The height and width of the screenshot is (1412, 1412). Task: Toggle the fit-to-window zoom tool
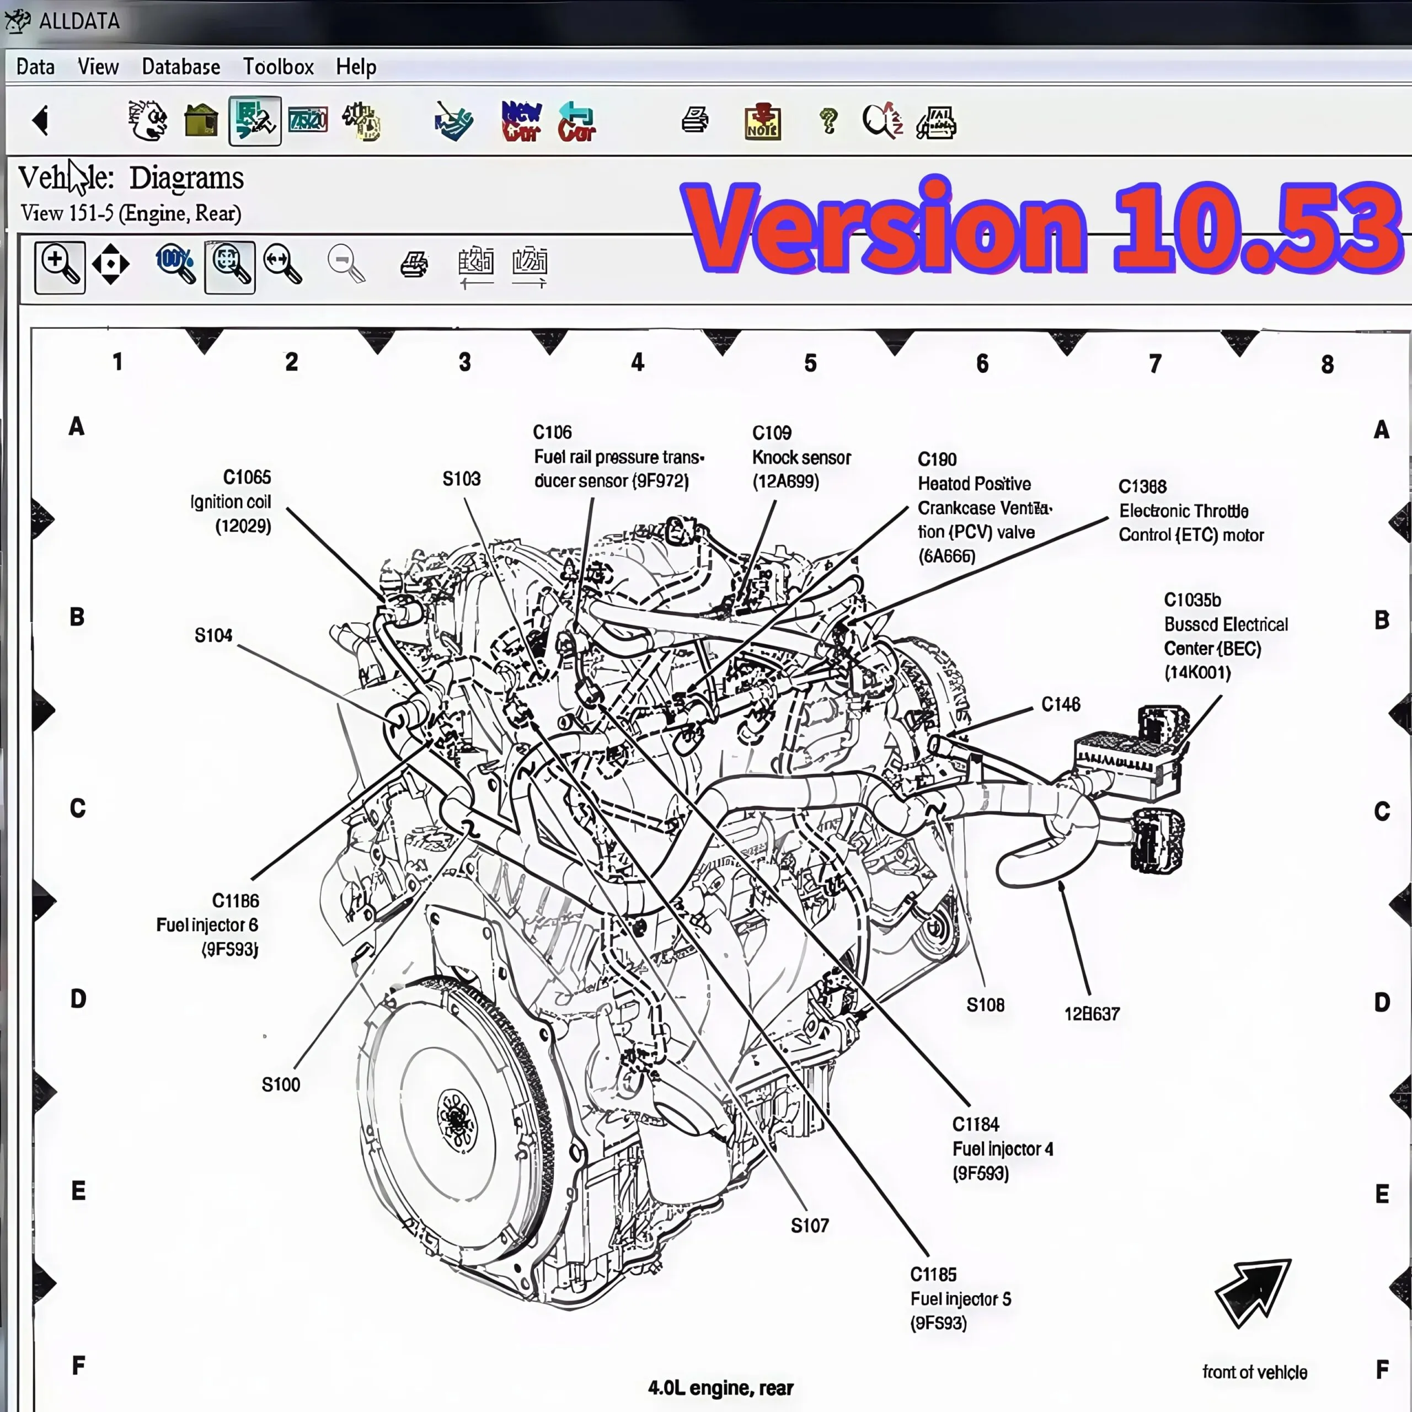pyautogui.click(x=230, y=265)
